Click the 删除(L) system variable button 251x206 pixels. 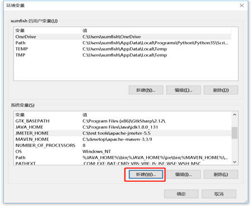click(x=221, y=175)
